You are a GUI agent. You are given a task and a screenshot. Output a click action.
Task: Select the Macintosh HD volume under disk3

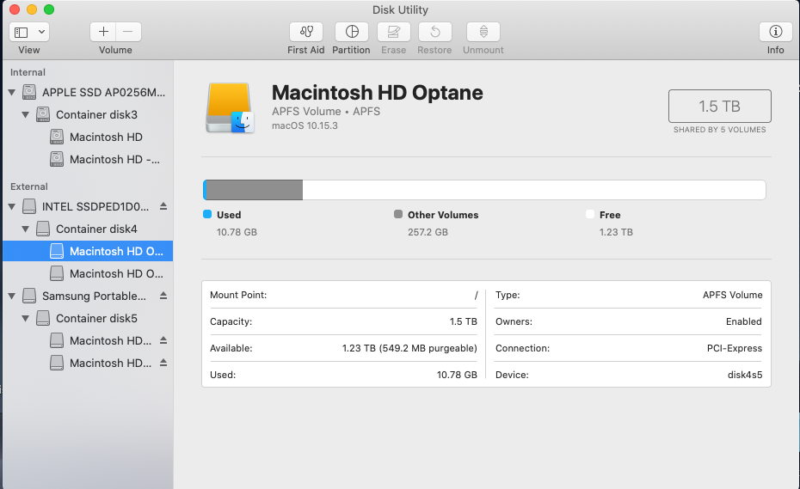point(88,138)
